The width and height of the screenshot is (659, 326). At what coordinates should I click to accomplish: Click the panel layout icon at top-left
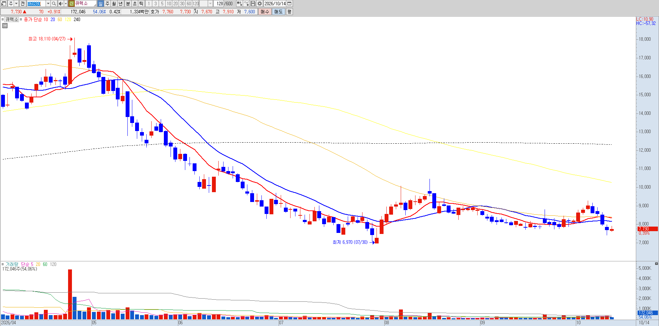tap(4, 4)
